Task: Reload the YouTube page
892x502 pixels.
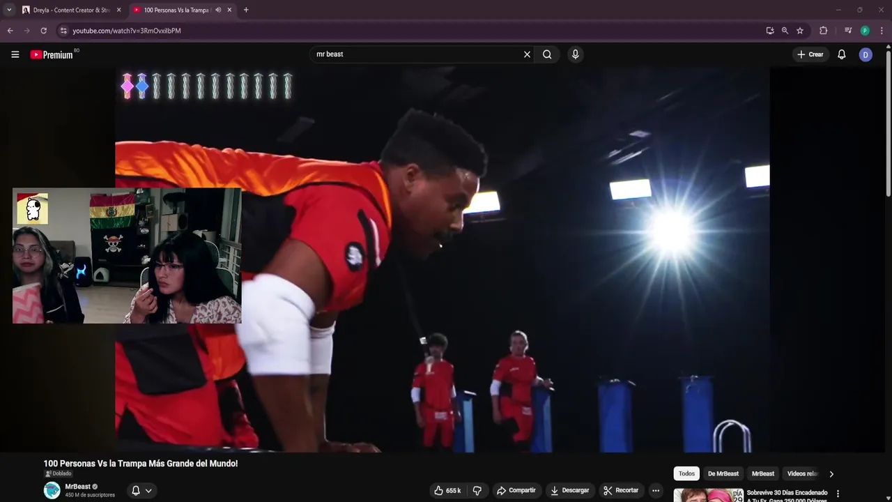Action: click(43, 31)
